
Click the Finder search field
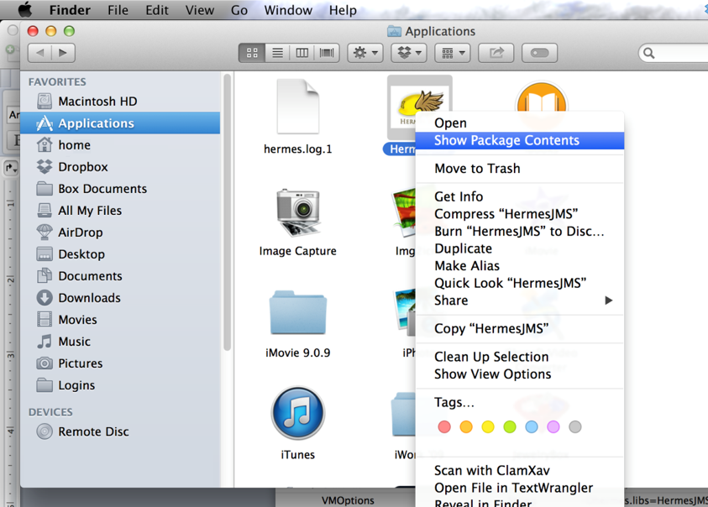[676, 53]
